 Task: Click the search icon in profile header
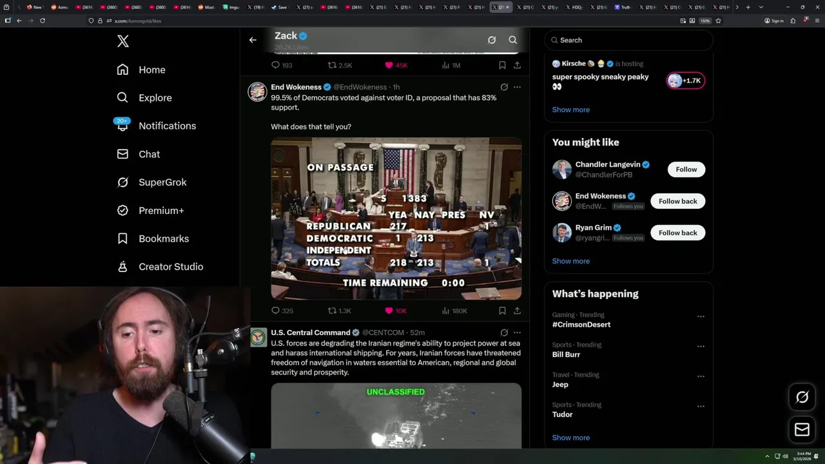pos(513,40)
